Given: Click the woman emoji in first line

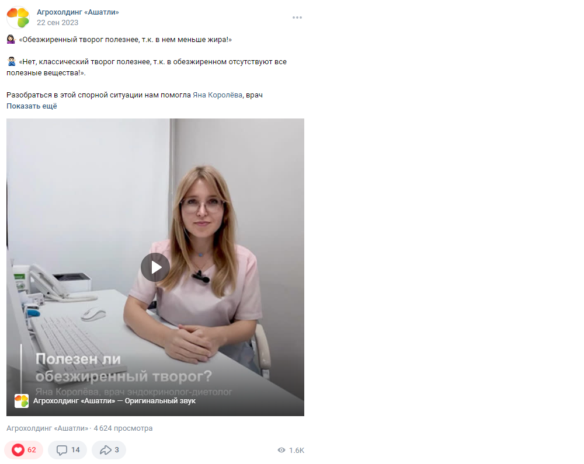Looking at the screenshot, I should 11,40.
